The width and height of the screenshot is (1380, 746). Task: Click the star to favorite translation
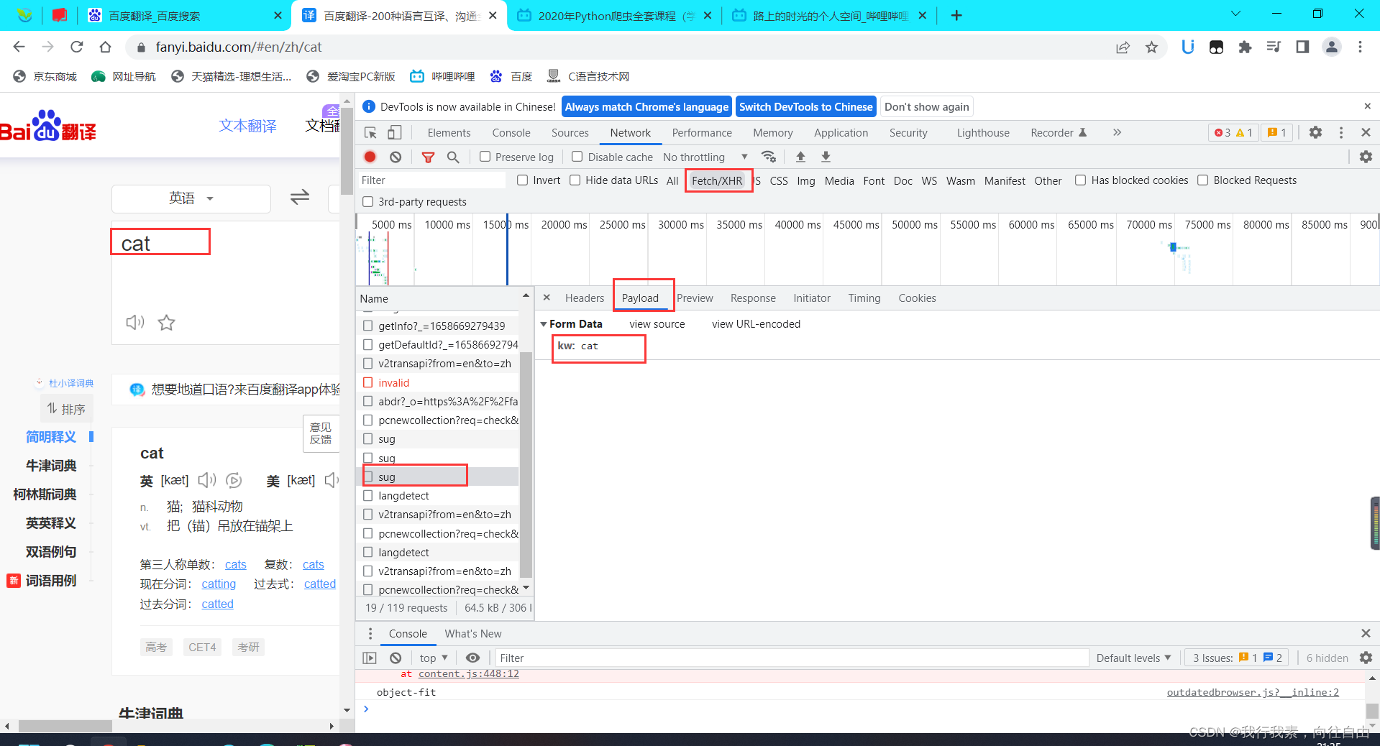pyautogui.click(x=167, y=323)
